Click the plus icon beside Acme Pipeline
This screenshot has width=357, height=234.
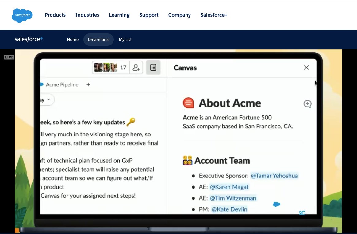pyautogui.click(x=88, y=85)
